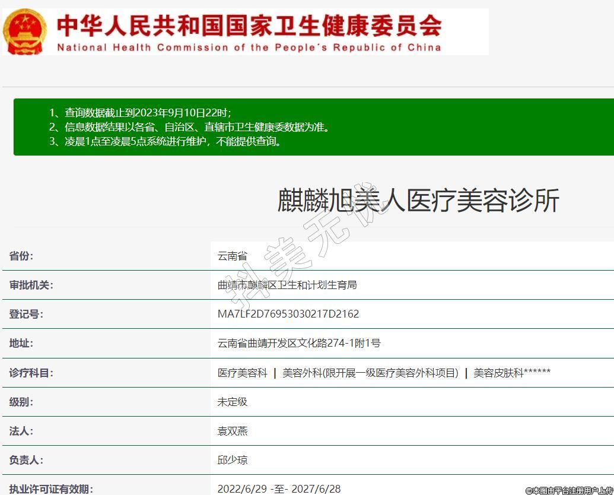Image resolution: width=614 pixels, height=495 pixels.
Task: Click the 中华人民共和国国家卫生健康委员会 header title
Action: tap(249, 25)
